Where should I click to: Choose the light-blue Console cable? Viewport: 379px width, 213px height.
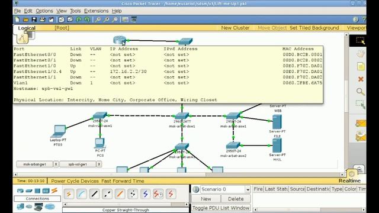click(82, 194)
